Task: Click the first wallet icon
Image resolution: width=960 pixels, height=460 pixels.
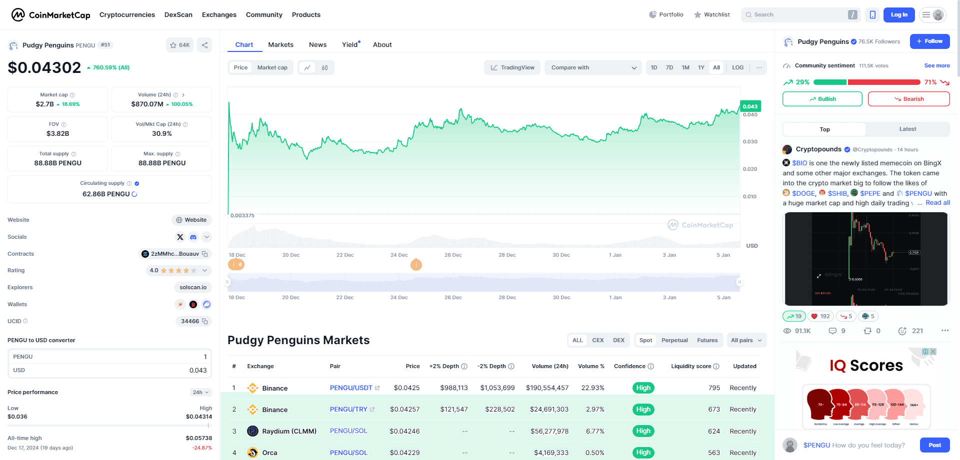Action: click(x=180, y=304)
